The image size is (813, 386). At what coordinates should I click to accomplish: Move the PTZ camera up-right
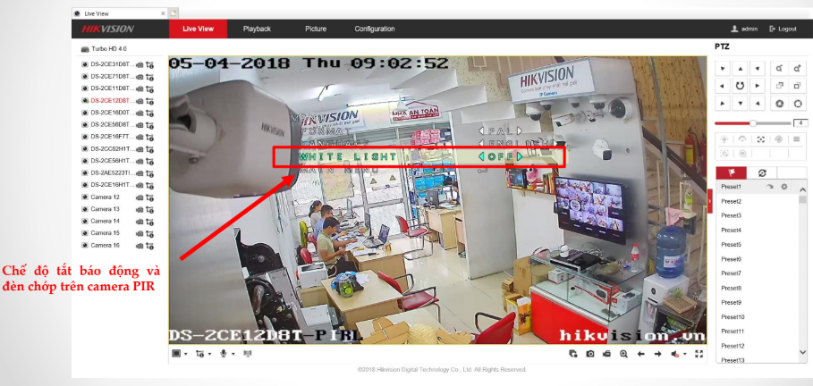coord(758,69)
